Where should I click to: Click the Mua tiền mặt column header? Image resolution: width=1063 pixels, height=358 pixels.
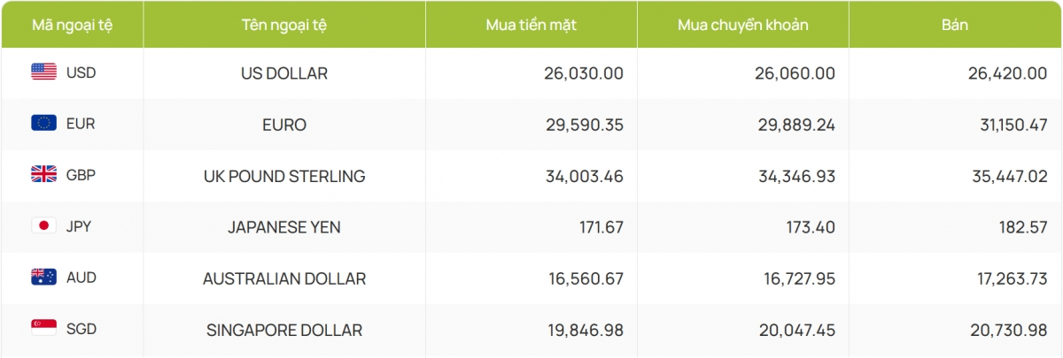coord(531,25)
